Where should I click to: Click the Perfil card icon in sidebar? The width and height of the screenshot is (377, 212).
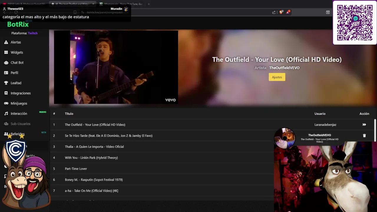click(x=6, y=73)
